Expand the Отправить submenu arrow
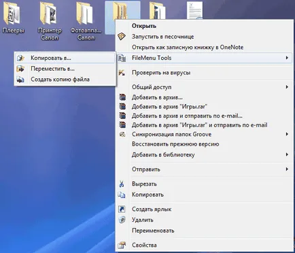The image size is (295, 253). click(x=287, y=169)
